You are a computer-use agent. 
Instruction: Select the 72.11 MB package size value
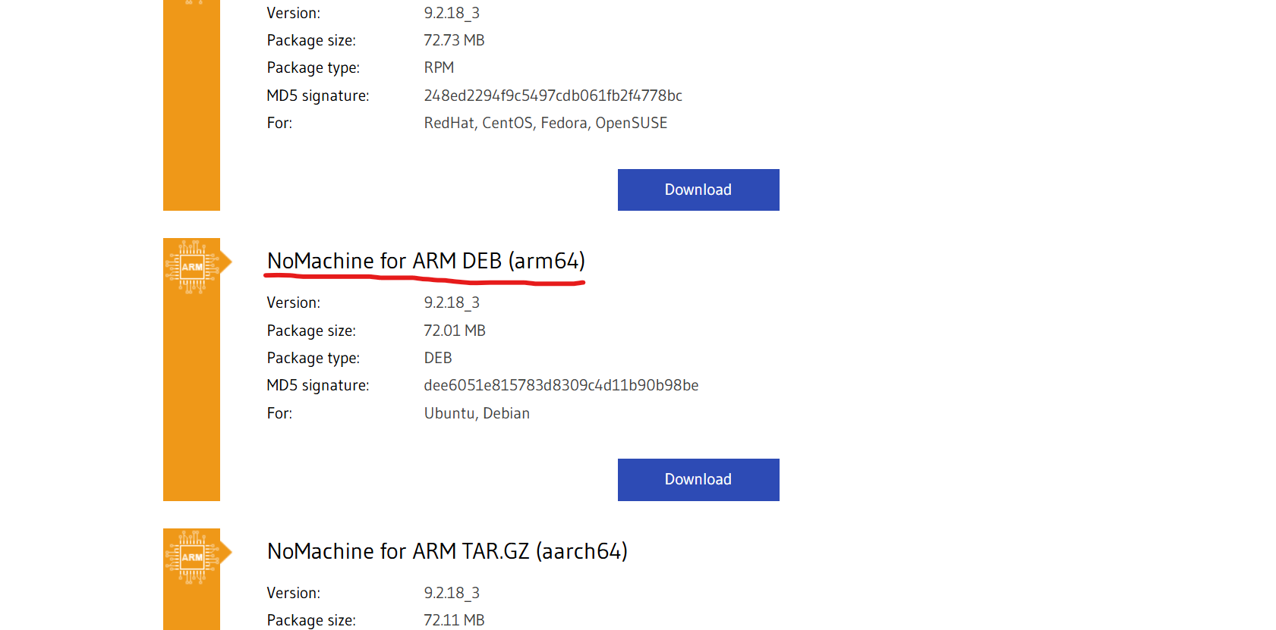pyautogui.click(x=454, y=620)
